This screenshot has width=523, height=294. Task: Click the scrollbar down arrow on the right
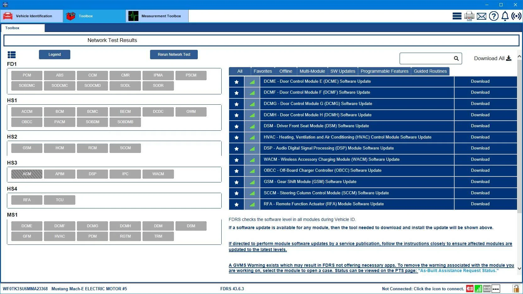click(x=519, y=269)
